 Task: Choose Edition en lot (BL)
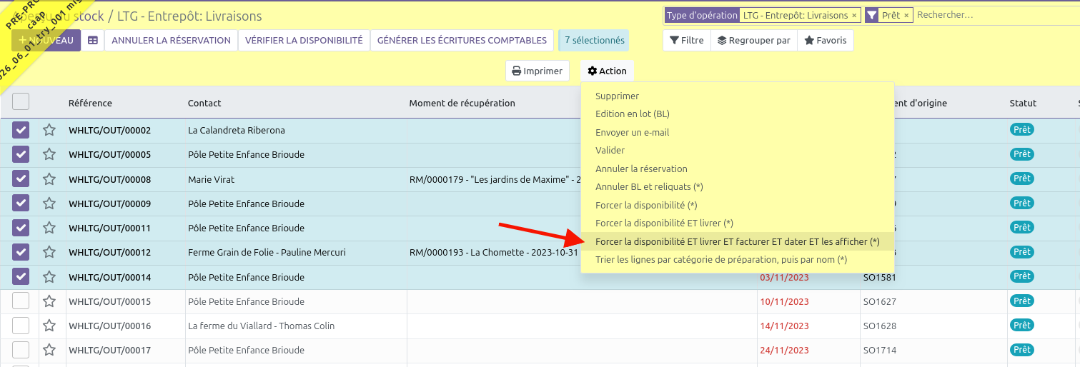[x=737, y=114]
